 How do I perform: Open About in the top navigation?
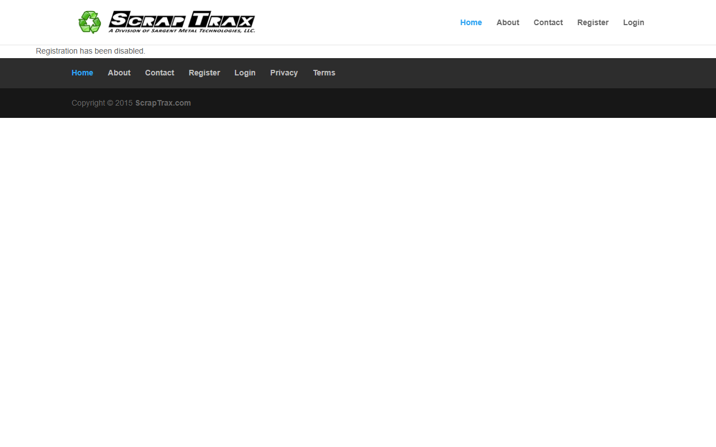(x=508, y=22)
